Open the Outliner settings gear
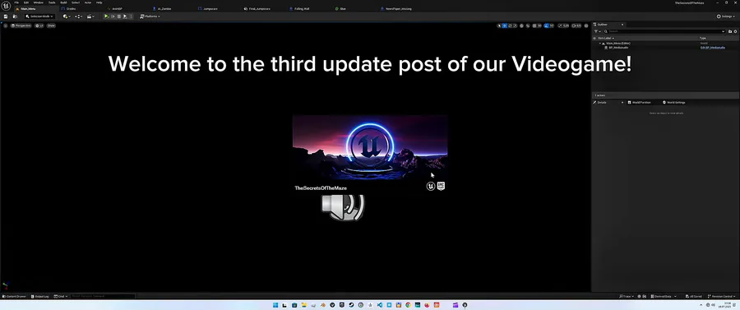Image resolution: width=740 pixels, height=310 pixels. click(735, 31)
